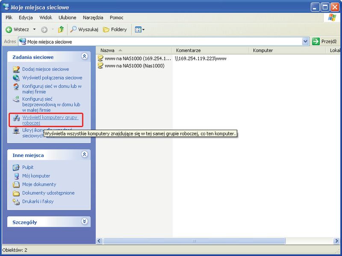Image resolution: width=342 pixels, height=256 pixels.
Task: Sort by Nazwa column header
Action: (134, 50)
